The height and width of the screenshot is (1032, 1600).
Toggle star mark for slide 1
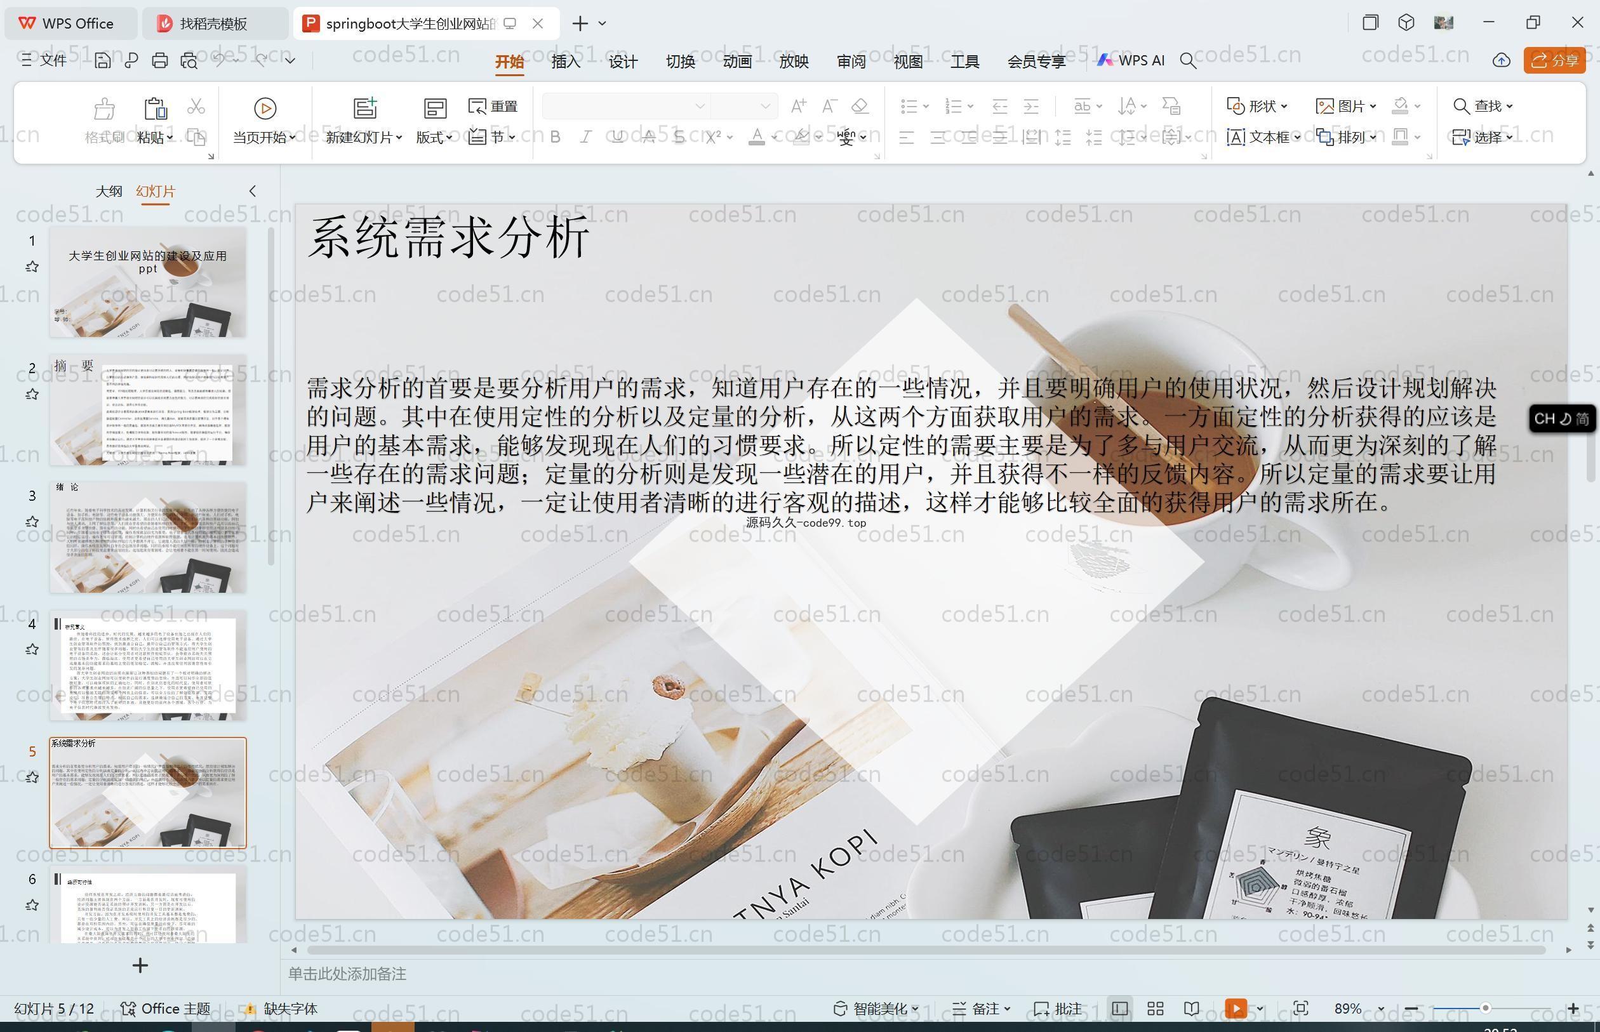click(x=32, y=267)
